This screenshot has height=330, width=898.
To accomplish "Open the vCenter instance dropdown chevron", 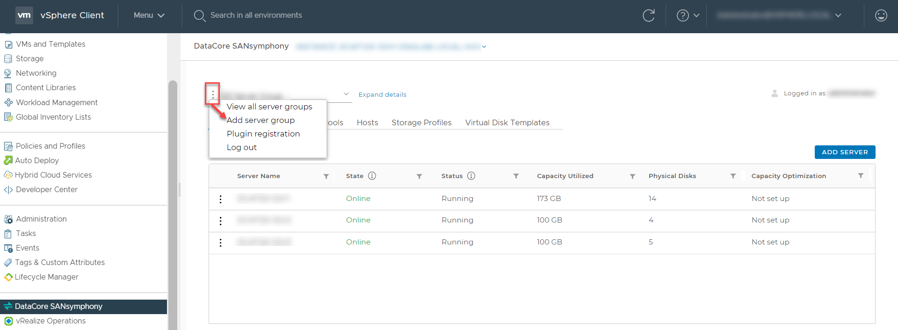I will [x=484, y=47].
